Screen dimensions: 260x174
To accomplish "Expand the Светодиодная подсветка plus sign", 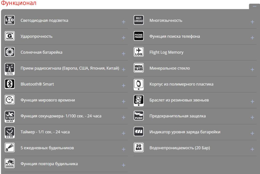I will [x=123, y=22].
